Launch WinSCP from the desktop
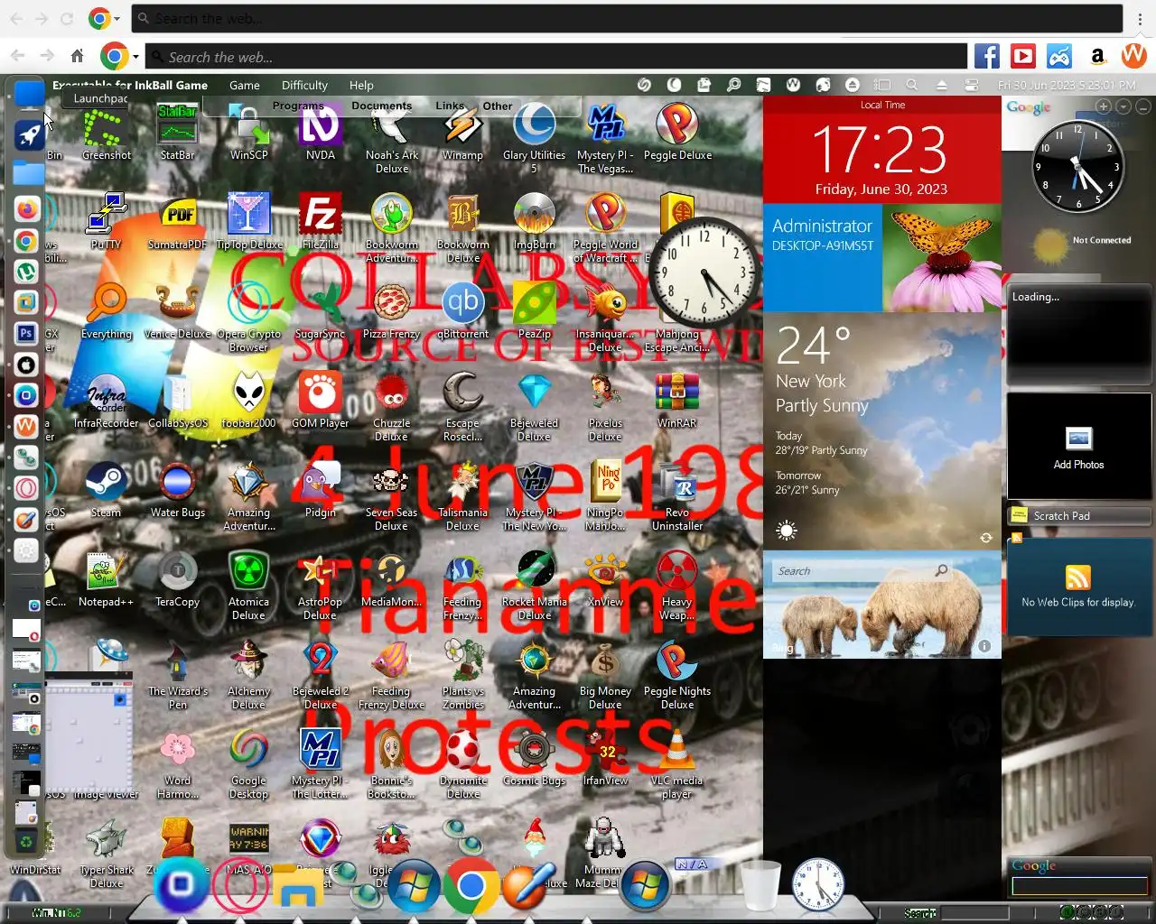 (248, 132)
